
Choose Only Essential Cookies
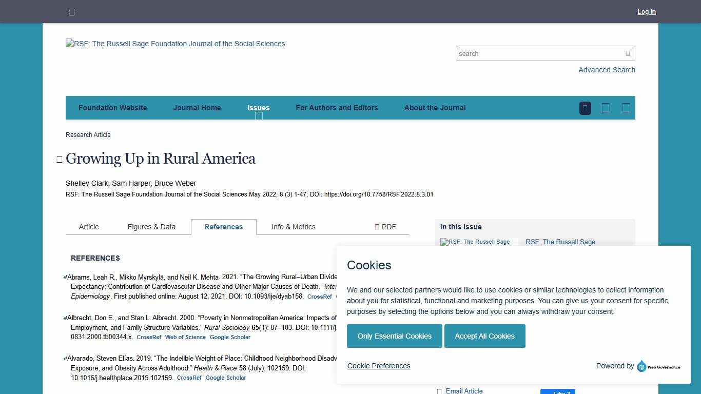(x=394, y=336)
